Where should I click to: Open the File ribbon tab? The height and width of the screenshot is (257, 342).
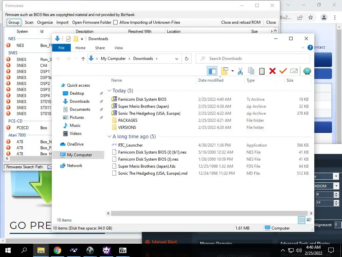tap(61, 48)
